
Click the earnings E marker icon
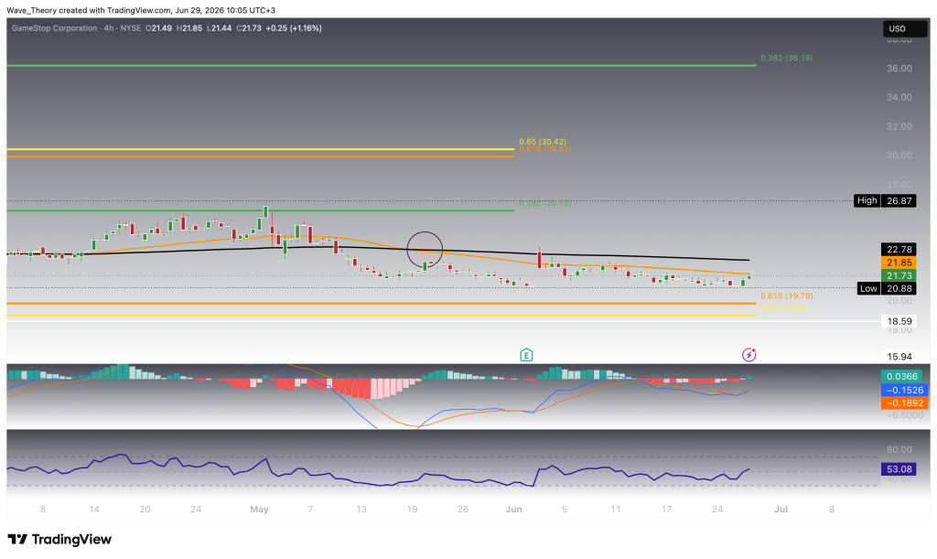(526, 355)
